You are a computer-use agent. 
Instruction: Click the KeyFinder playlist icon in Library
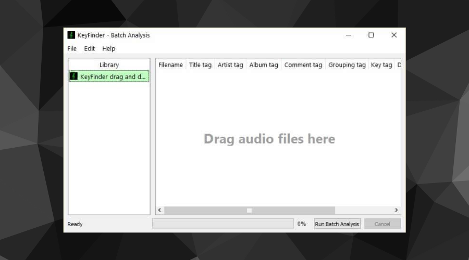coord(73,76)
